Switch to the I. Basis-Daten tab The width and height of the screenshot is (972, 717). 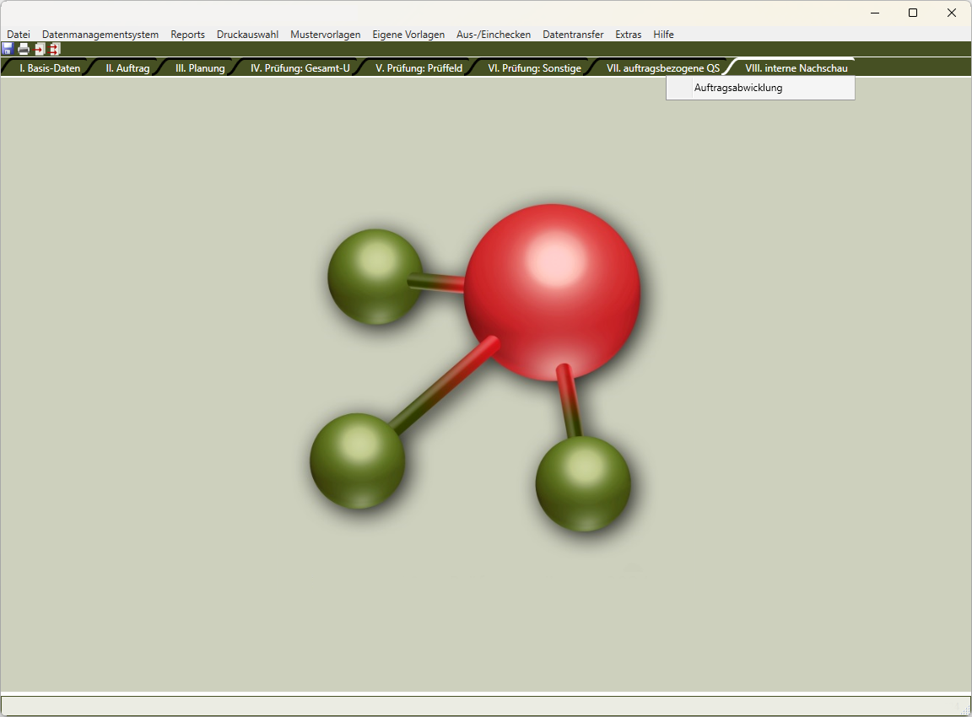click(50, 68)
